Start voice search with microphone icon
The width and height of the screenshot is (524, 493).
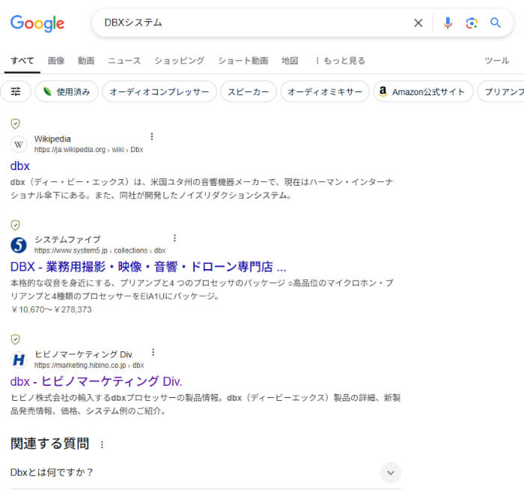[448, 23]
